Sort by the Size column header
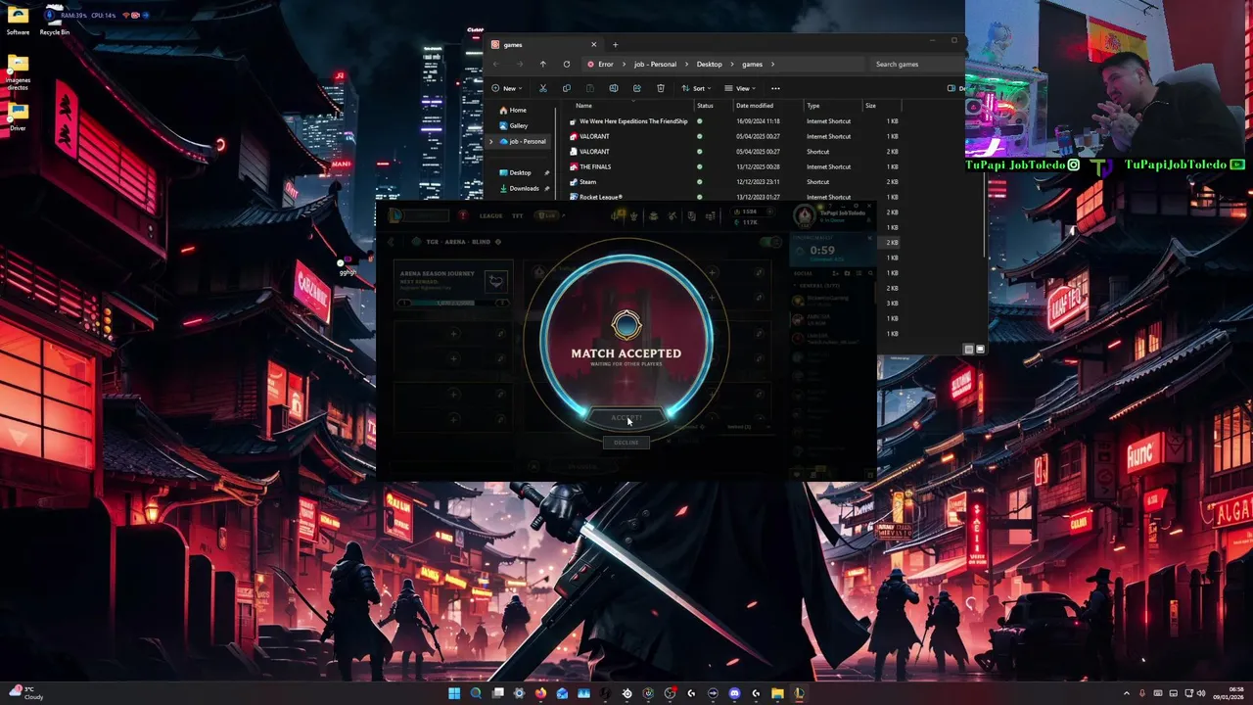 tap(870, 105)
